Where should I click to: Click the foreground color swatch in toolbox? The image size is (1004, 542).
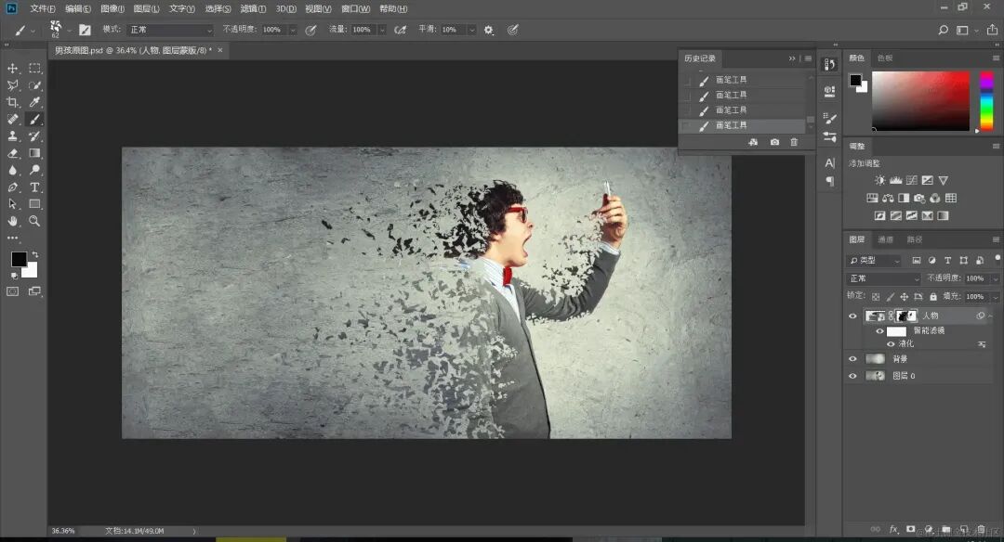click(x=19, y=258)
